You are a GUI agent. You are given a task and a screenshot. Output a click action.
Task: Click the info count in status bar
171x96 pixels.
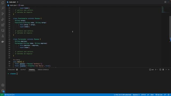(x=13, y=95)
